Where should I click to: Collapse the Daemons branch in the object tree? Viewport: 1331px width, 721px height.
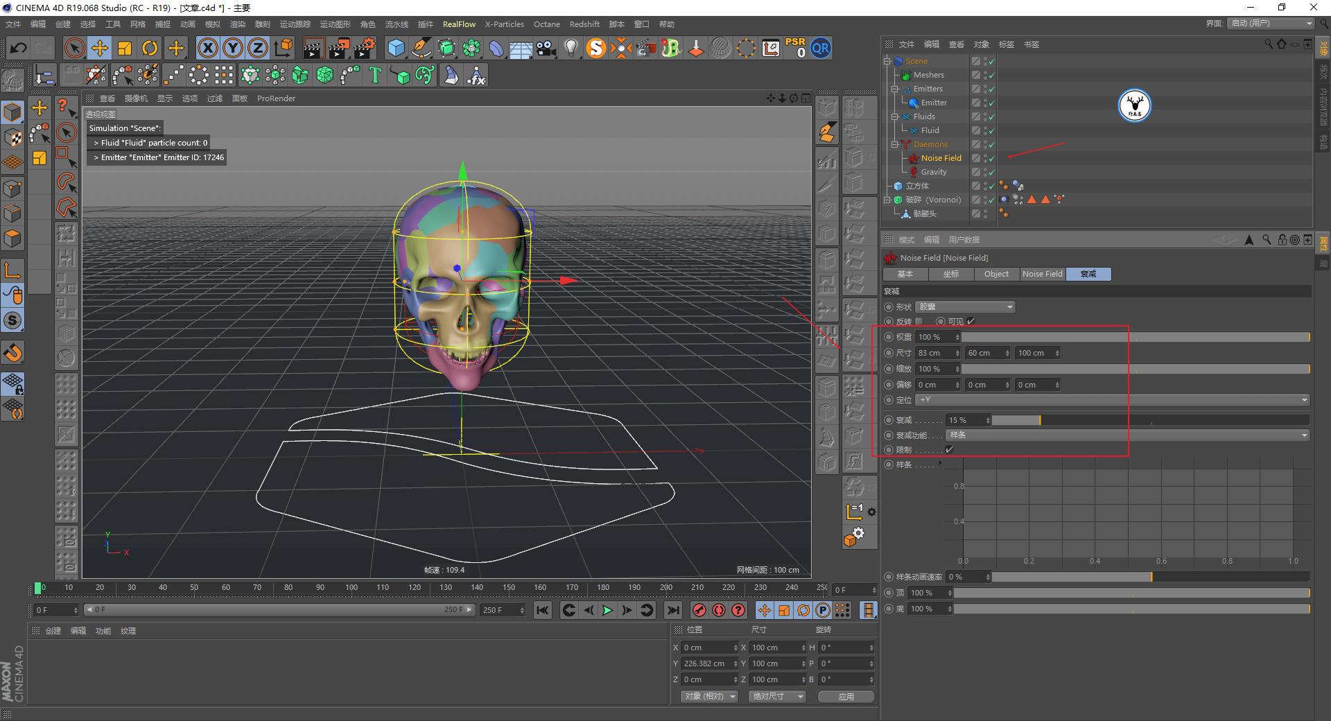coord(894,144)
